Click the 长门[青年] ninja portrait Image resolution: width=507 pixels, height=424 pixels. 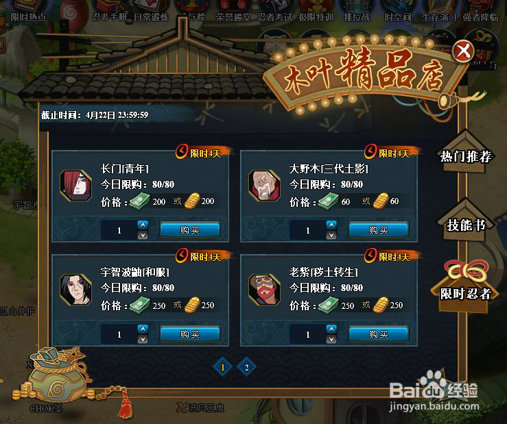coord(76,186)
